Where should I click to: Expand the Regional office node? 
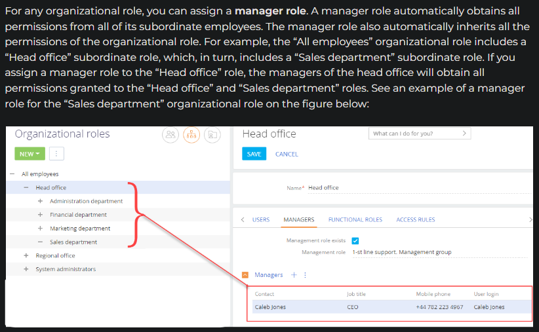tap(26, 255)
